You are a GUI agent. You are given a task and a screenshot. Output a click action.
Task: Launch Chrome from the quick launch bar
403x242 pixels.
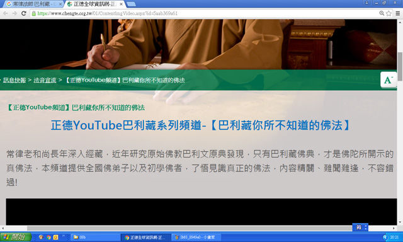(x=48, y=237)
